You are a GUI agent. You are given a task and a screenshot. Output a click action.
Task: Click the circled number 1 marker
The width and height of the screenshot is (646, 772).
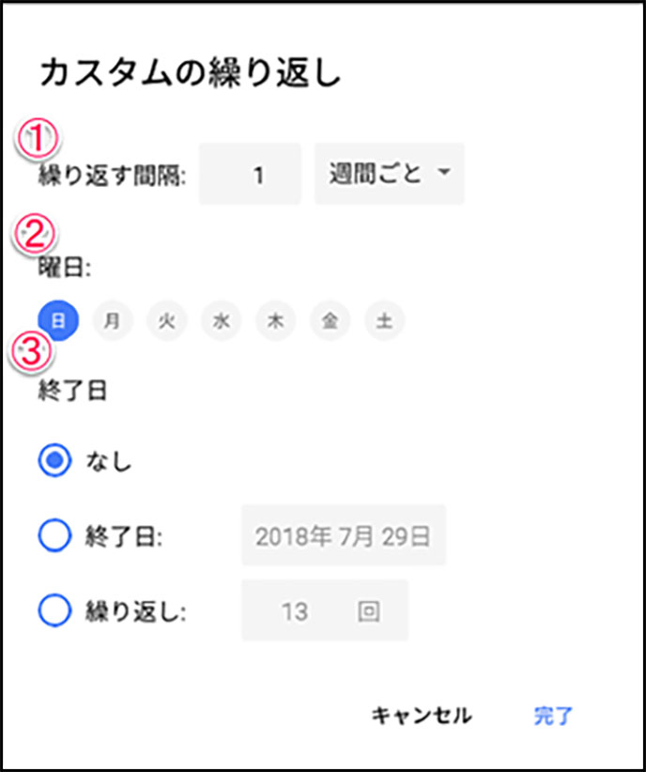38,139
